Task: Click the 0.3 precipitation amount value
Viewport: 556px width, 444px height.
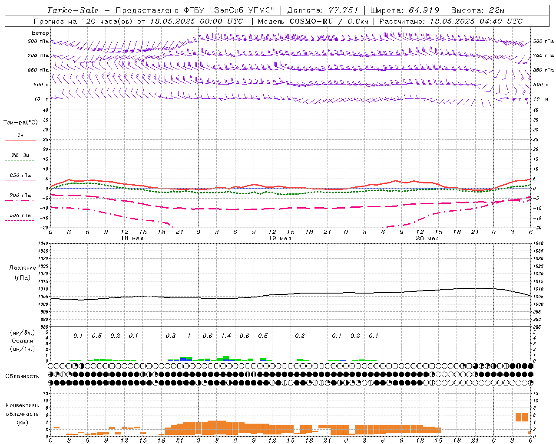Action: [171, 336]
